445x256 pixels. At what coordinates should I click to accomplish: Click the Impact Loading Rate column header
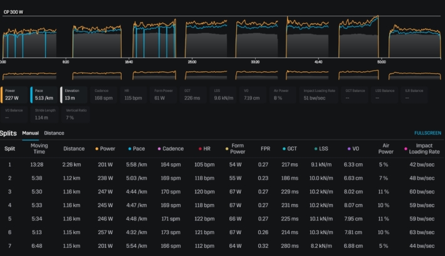[x=423, y=149]
